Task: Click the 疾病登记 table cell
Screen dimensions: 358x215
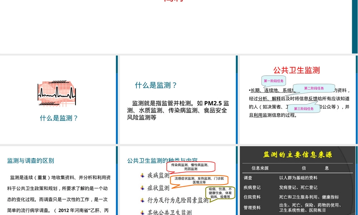Action: (x=252, y=187)
